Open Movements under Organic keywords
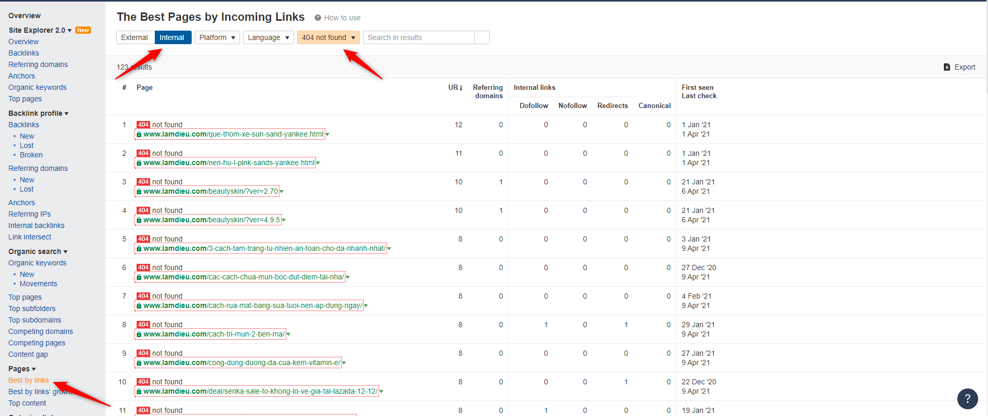988x416 pixels. click(38, 284)
